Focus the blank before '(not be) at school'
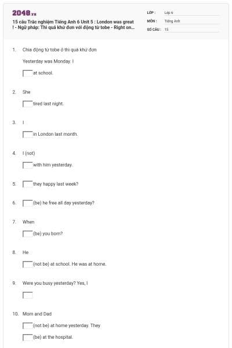The image size is (232, 348). [28, 264]
